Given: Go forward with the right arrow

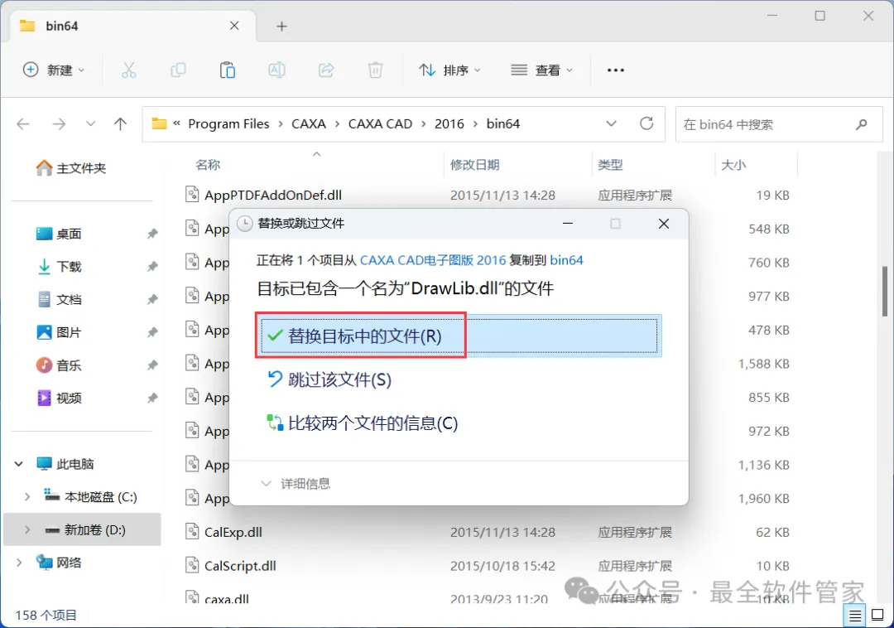Looking at the screenshot, I should point(59,123).
